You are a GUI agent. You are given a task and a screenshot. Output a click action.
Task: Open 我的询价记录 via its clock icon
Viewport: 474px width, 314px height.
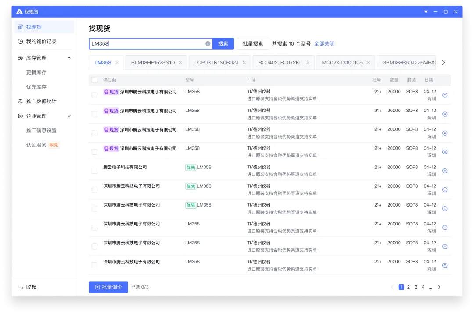point(20,42)
